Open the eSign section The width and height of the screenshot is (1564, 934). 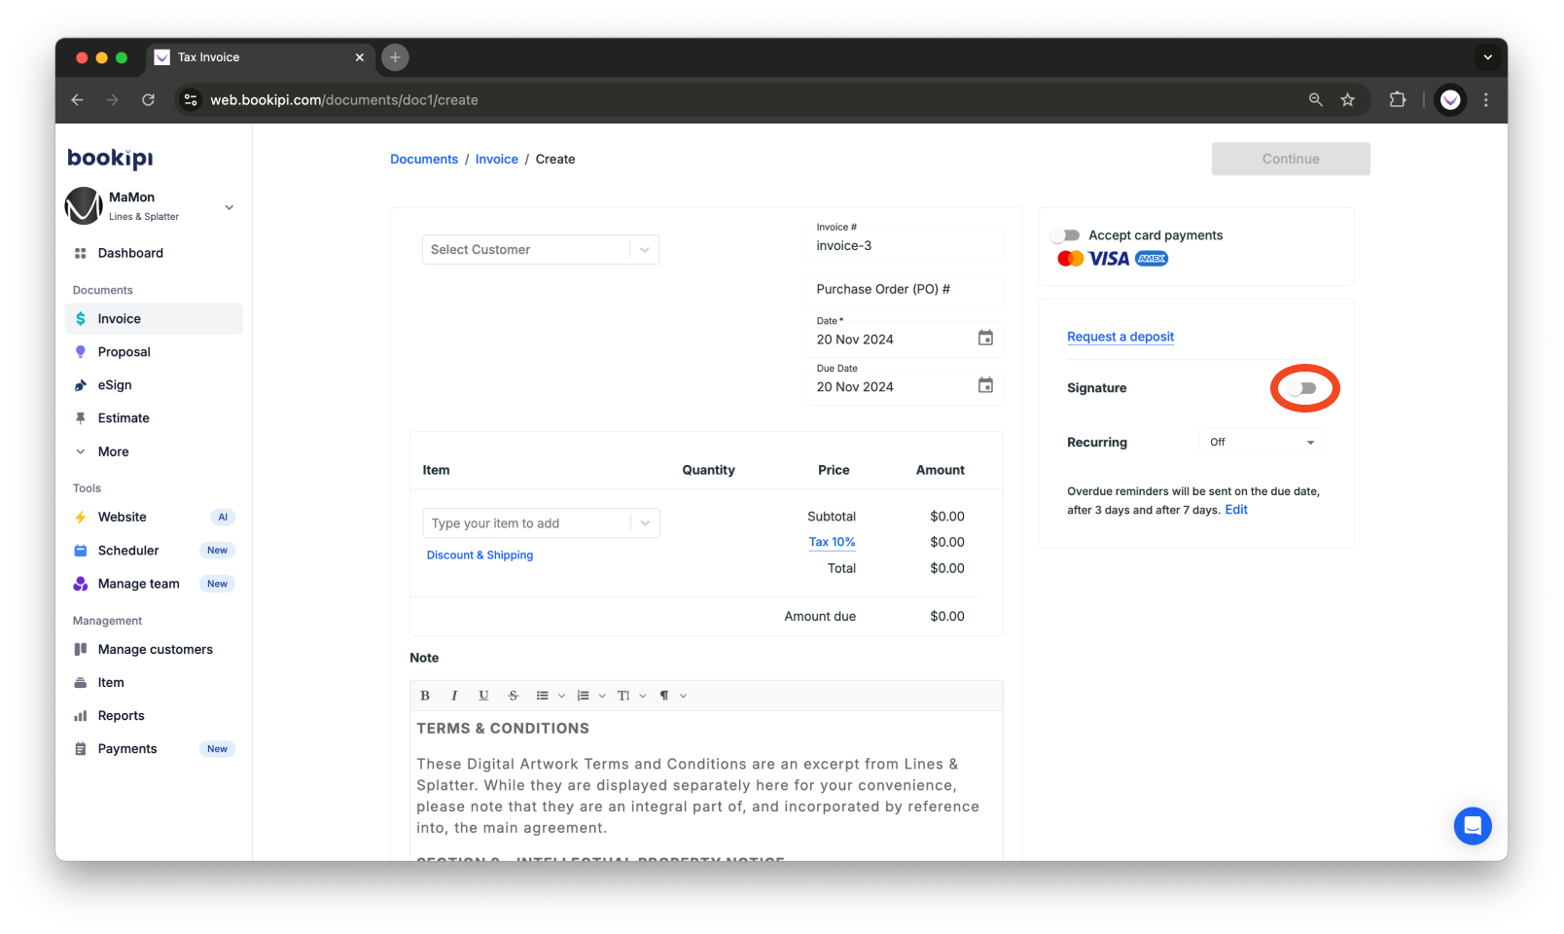click(116, 384)
